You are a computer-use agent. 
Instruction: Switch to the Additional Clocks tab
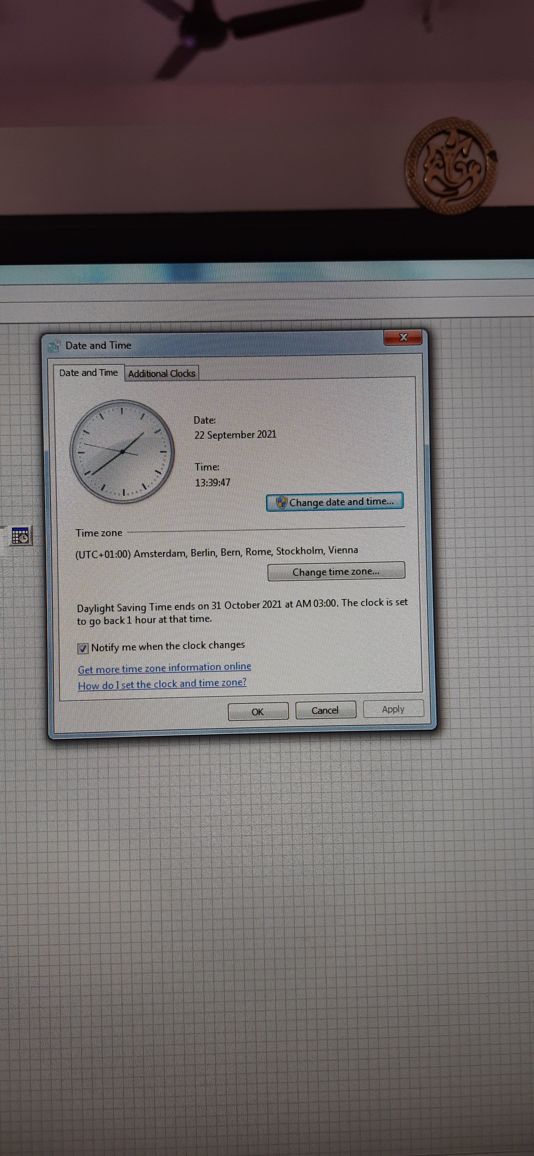pos(162,373)
